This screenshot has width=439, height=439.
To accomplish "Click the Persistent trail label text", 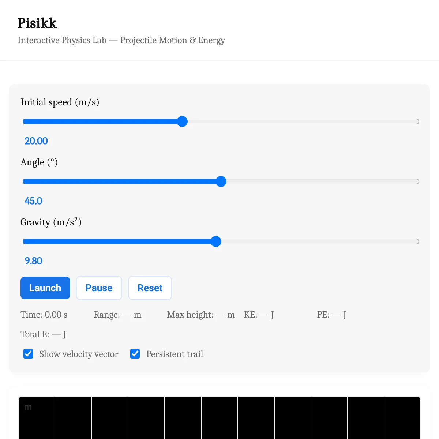I will [175, 354].
